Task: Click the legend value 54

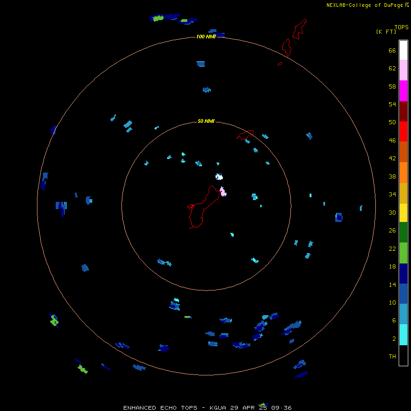Action: click(392, 104)
